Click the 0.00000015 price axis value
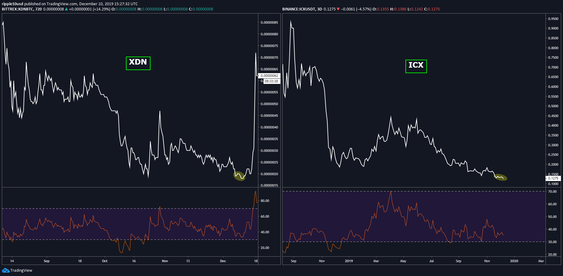 pos(269,185)
